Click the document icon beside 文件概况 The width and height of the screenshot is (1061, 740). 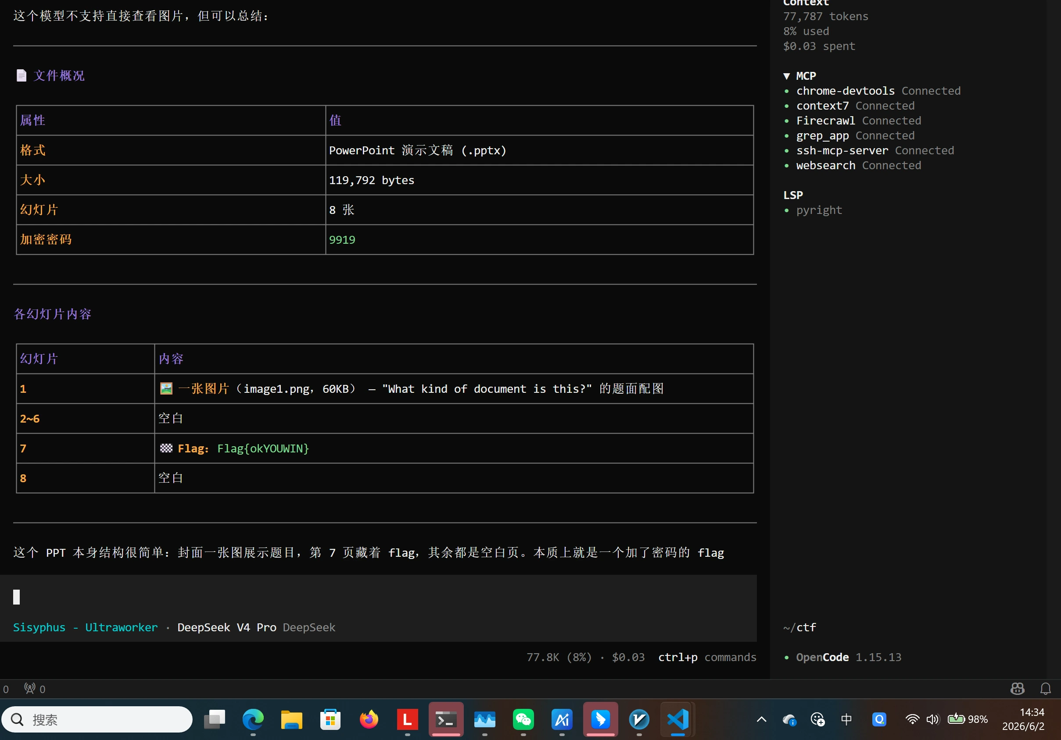click(21, 76)
